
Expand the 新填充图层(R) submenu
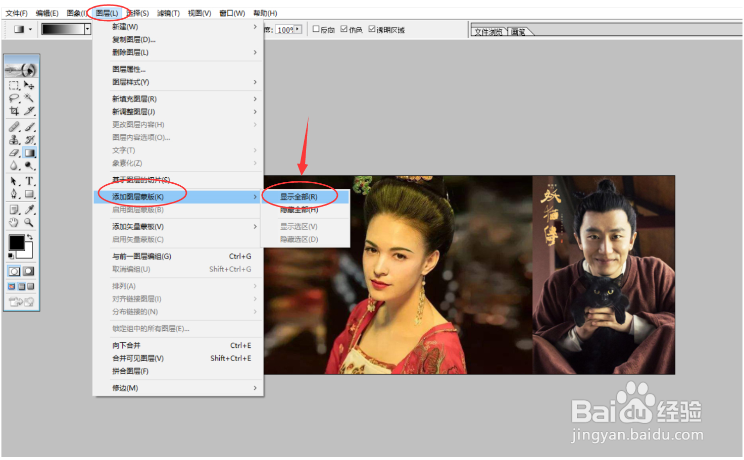(x=178, y=99)
